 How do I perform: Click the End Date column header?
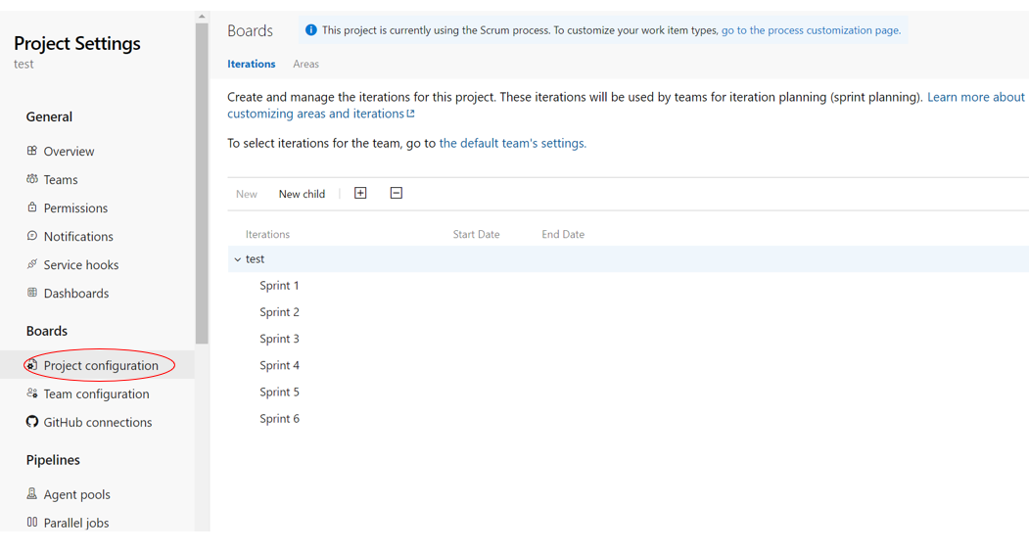(x=562, y=234)
